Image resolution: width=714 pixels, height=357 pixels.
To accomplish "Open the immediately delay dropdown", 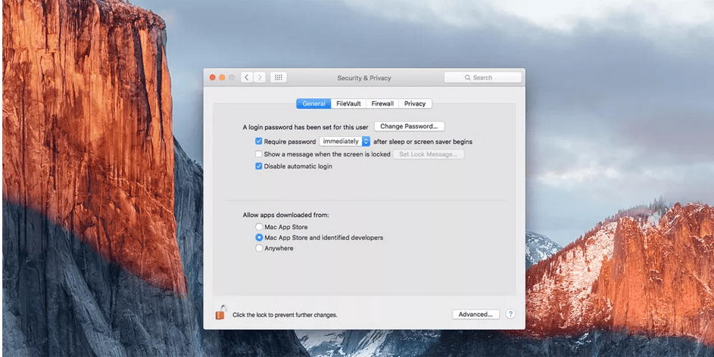I will pos(345,141).
